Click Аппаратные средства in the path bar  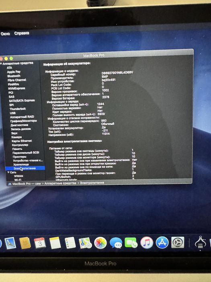(x=60, y=183)
